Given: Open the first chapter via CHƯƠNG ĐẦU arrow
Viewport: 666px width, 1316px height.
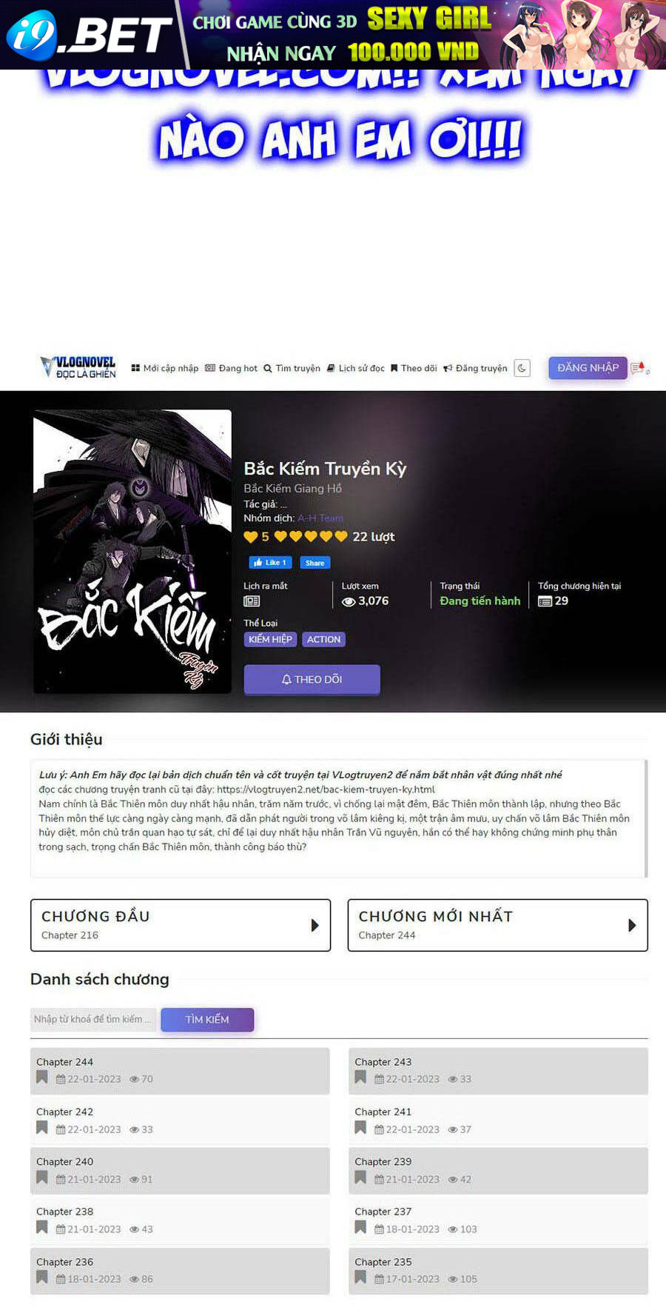Looking at the screenshot, I should point(314,925).
